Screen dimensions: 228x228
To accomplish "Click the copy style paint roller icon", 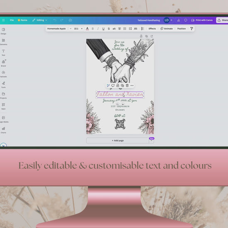I will (192, 29).
